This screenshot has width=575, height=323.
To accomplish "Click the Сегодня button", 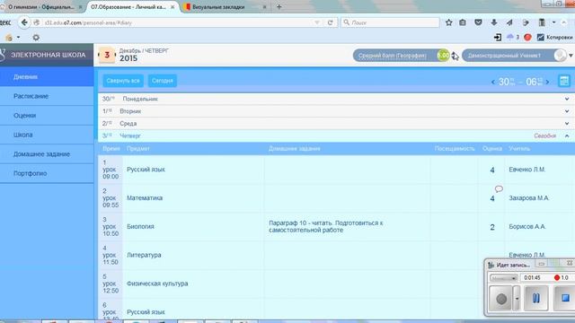I will point(163,81).
